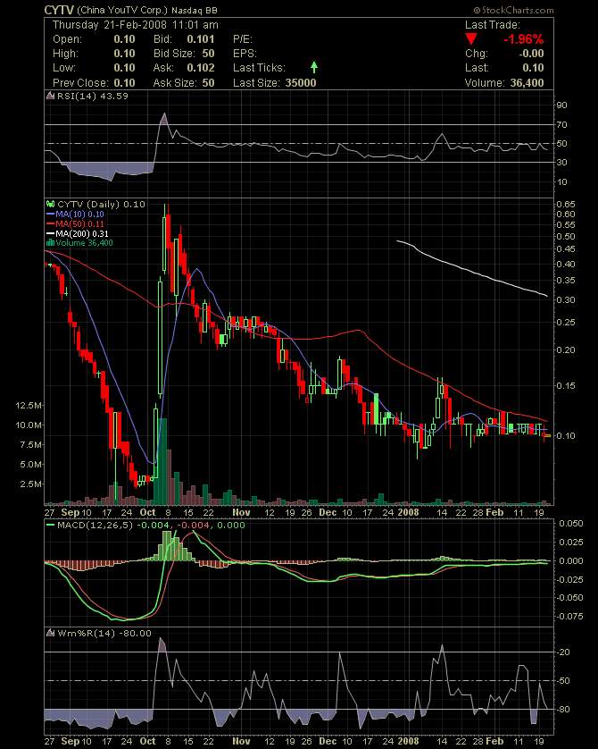
Task: Click the white MA(200) legend line
Action: pos(51,233)
